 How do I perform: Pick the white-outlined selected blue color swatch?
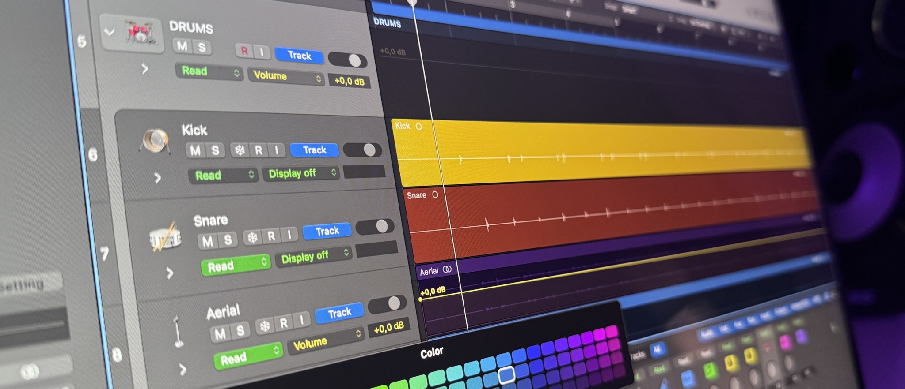coord(506,374)
